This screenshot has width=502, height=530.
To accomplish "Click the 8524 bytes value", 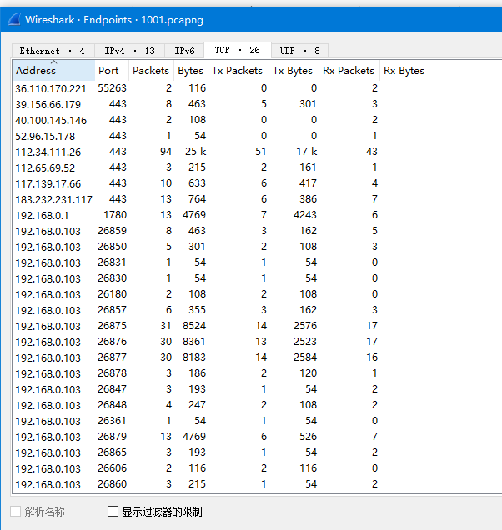I will (194, 326).
